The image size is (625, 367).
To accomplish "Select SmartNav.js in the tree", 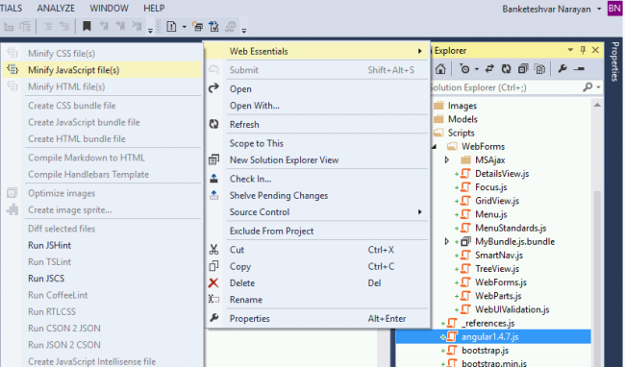I will [499, 256].
